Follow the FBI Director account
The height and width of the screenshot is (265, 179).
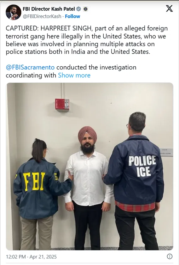tap(72, 16)
